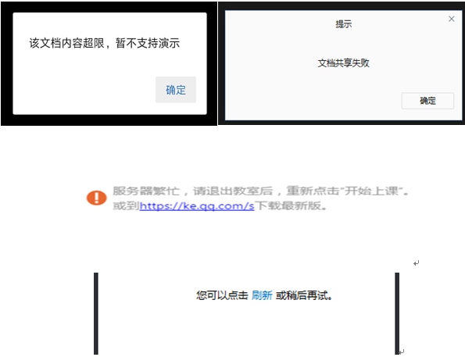Click the left black vertical bar
The height and width of the screenshot is (357, 465).
click(x=96, y=313)
